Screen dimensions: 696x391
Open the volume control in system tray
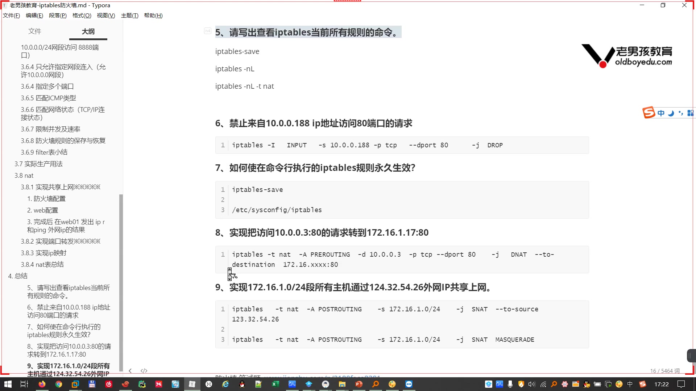coord(531,384)
